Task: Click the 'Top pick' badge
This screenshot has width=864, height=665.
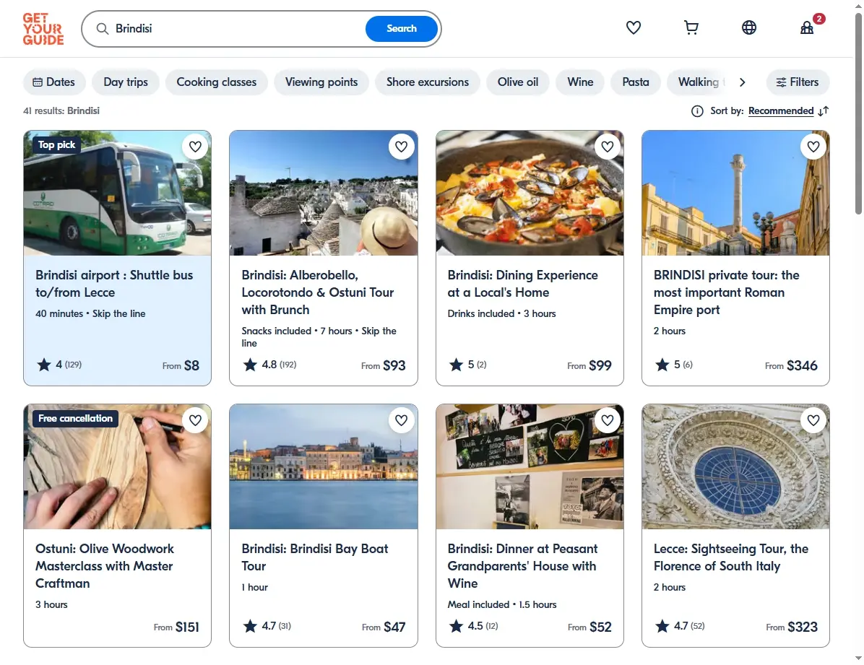Action: tap(57, 145)
